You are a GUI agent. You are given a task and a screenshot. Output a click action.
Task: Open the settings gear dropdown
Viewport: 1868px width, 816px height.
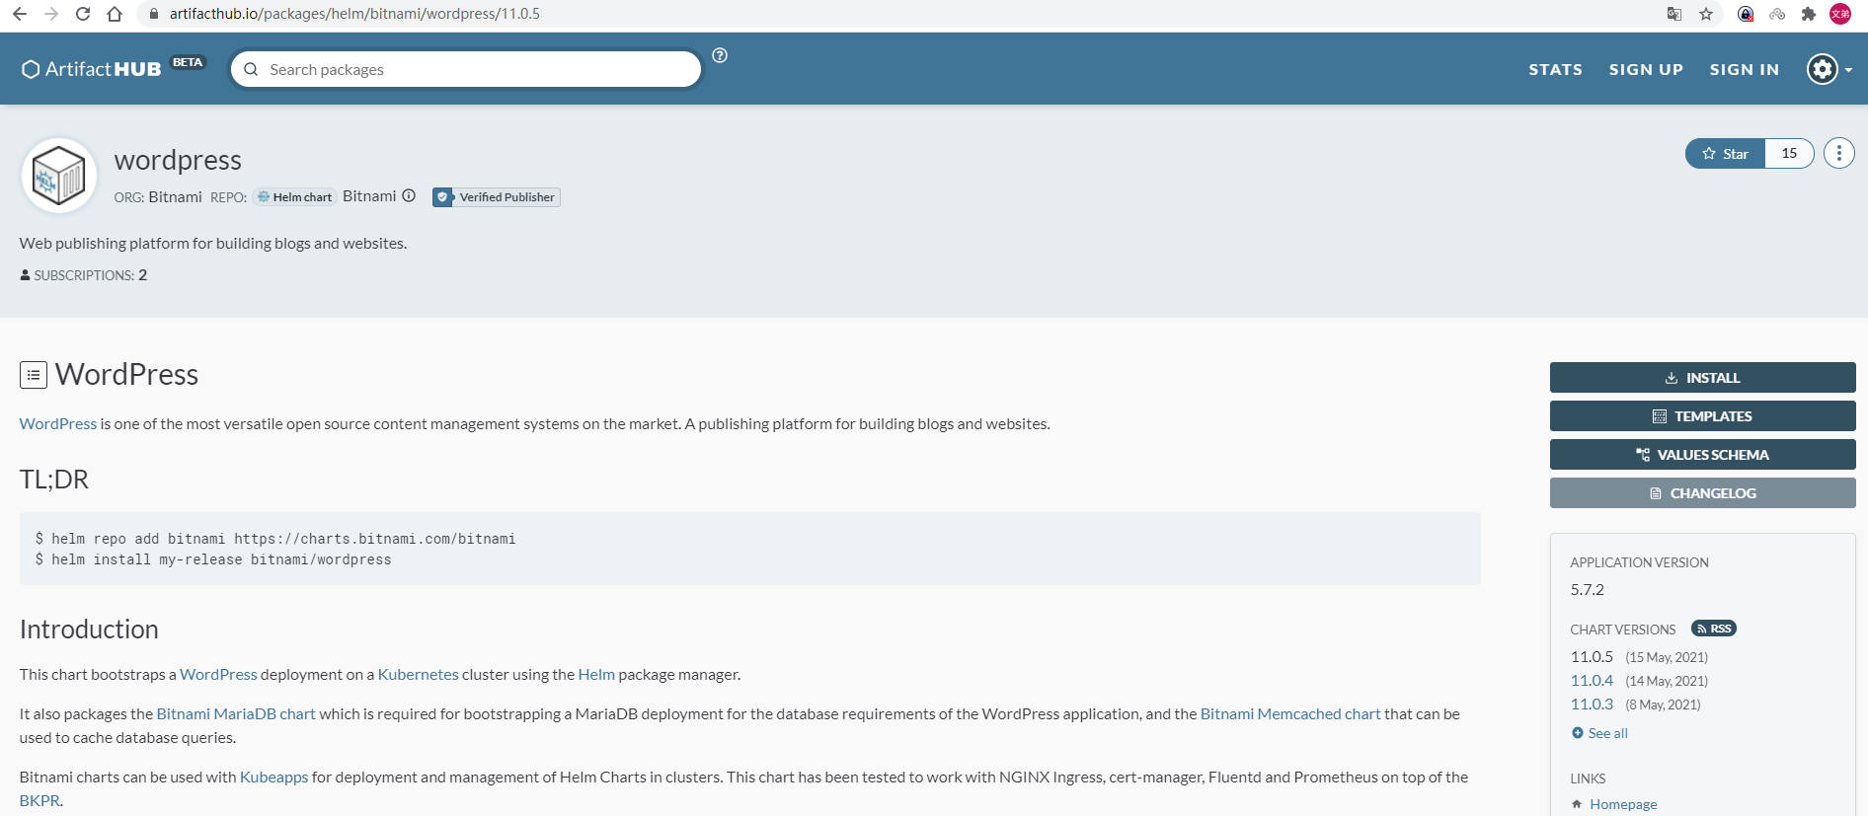1829,69
